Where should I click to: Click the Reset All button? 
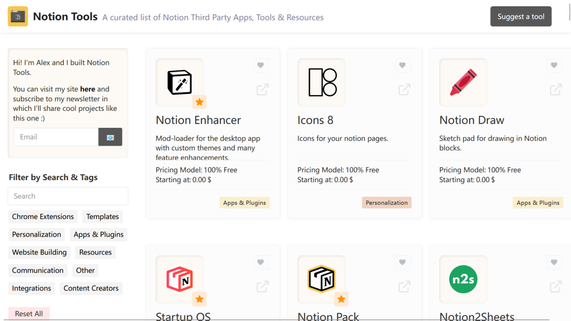(29, 314)
